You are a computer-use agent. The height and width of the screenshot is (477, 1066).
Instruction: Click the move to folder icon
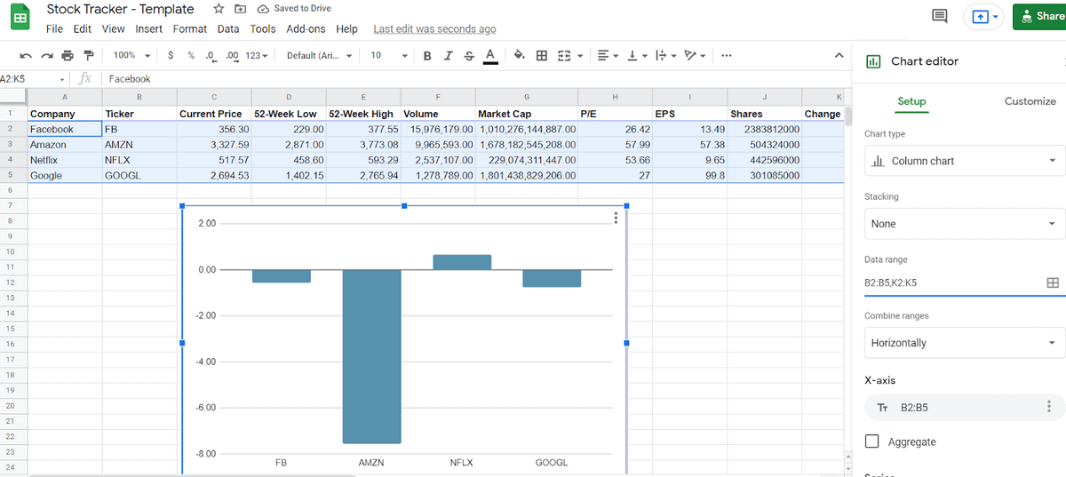[240, 9]
